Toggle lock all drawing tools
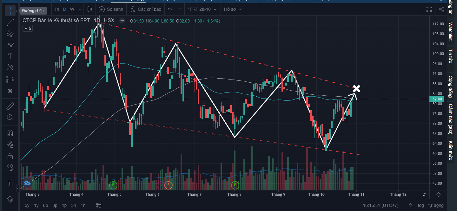The height and width of the screenshot is (211, 457). tap(10, 156)
